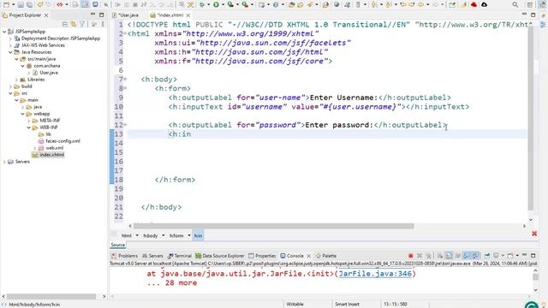Click the green Run button icon

click(216, 4)
